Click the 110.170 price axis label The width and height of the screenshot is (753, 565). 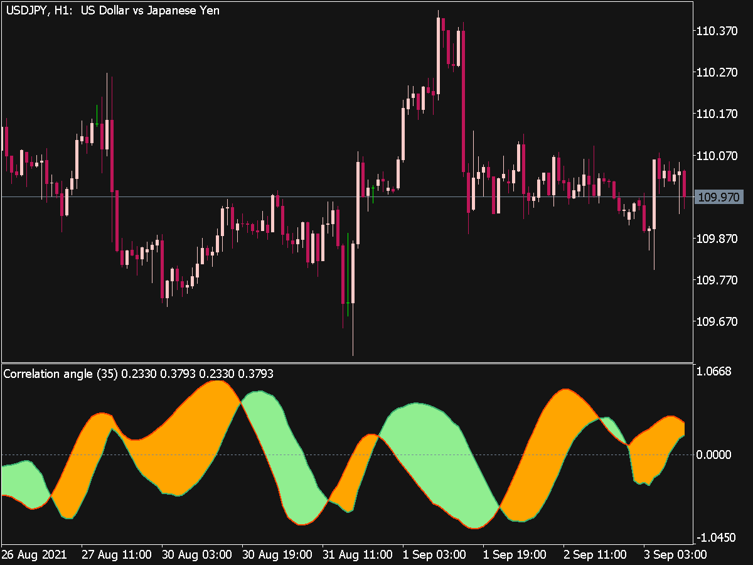pos(716,114)
